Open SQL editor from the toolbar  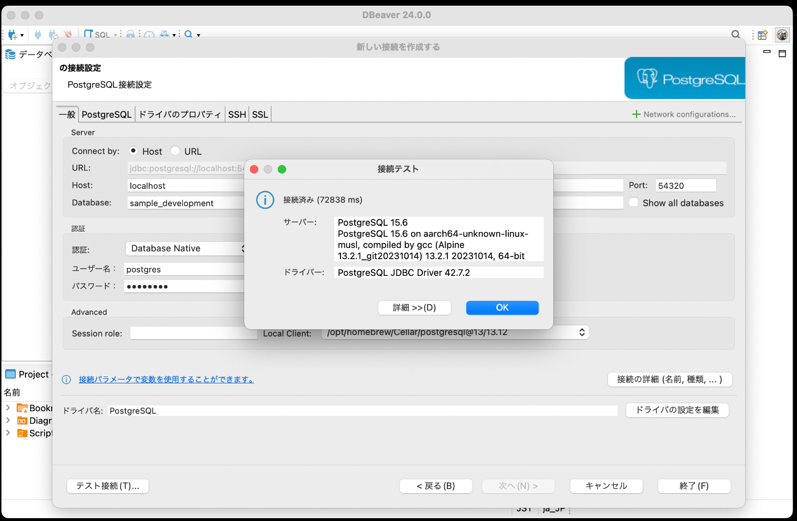click(x=97, y=35)
